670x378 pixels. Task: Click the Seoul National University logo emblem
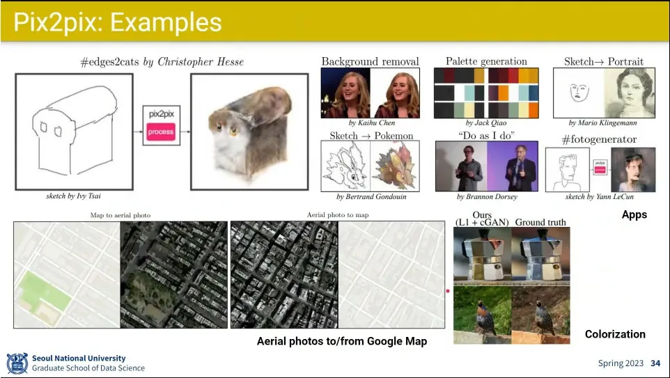point(17,363)
